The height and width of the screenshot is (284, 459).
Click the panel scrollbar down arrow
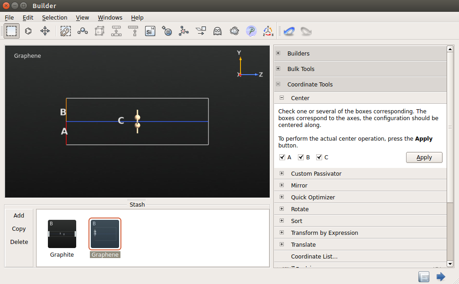point(450,264)
